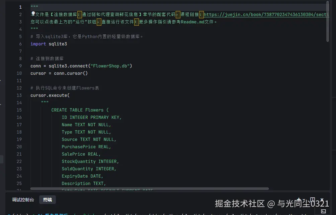
Task: Select the 终端 tab
Action: (x=47, y=200)
